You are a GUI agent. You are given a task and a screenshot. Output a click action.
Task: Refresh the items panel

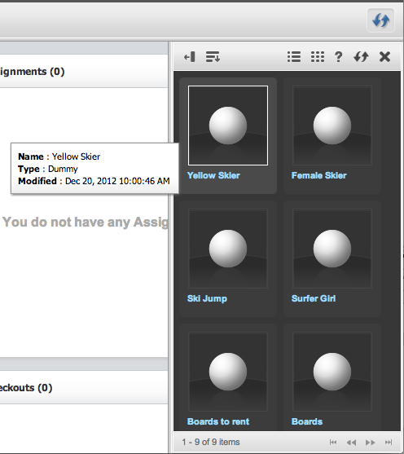pos(361,57)
